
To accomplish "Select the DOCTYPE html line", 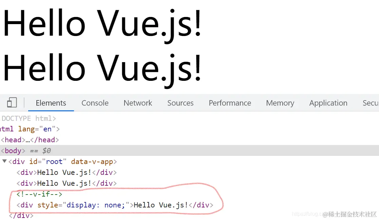I will click(28, 118).
